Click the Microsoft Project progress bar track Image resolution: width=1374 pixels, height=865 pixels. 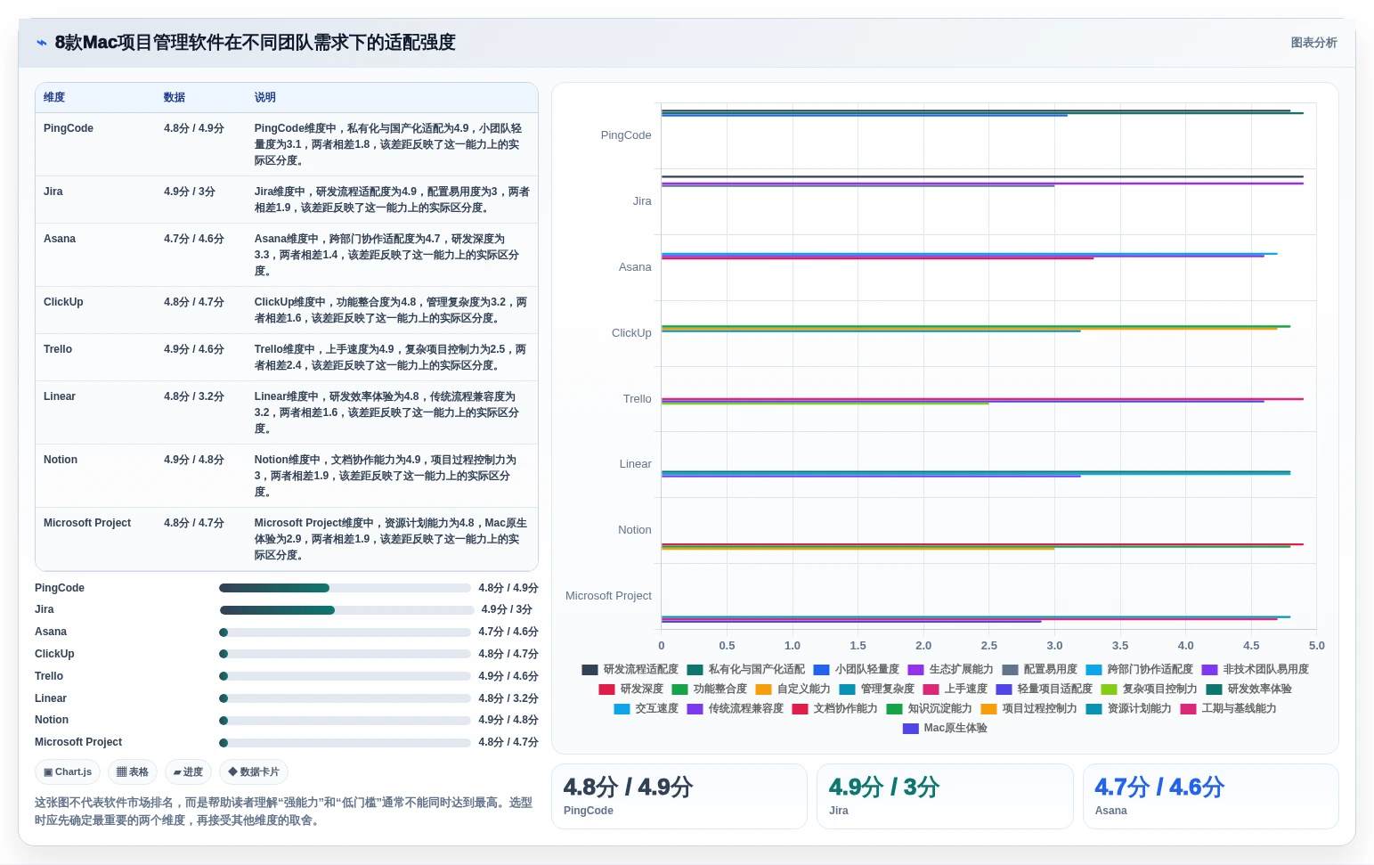click(x=345, y=742)
